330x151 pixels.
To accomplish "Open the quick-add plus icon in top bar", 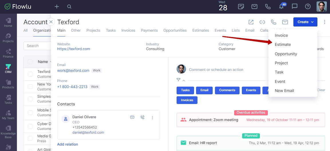I will click(57, 7).
